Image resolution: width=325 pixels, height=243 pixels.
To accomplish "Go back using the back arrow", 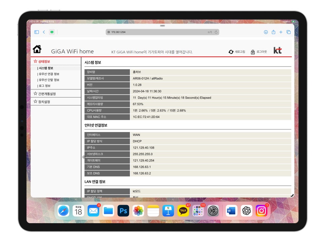I will click(x=44, y=32).
